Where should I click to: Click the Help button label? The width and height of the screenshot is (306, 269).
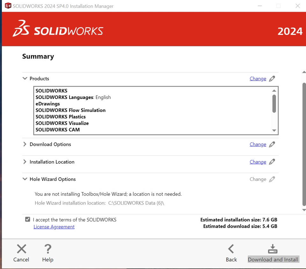[x=48, y=259]
